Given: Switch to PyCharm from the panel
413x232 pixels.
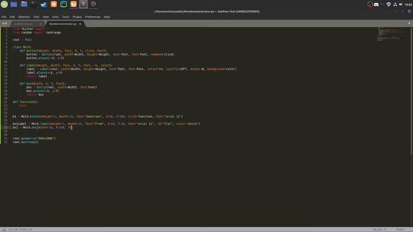Looking at the screenshot, I should [x=64, y=5].
